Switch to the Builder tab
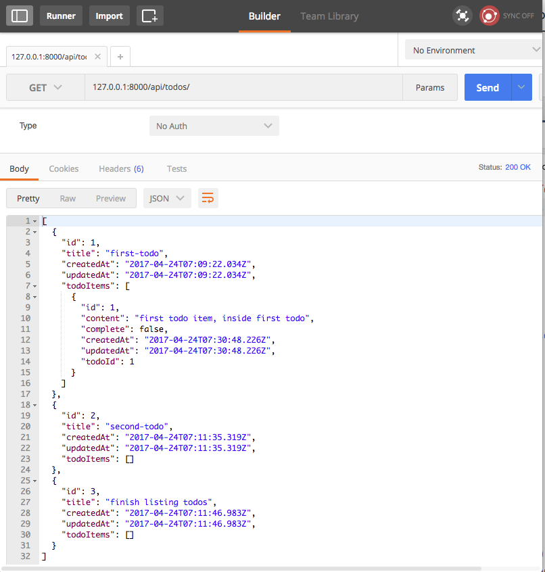This screenshot has height=572, width=545. (x=264, y=16)
